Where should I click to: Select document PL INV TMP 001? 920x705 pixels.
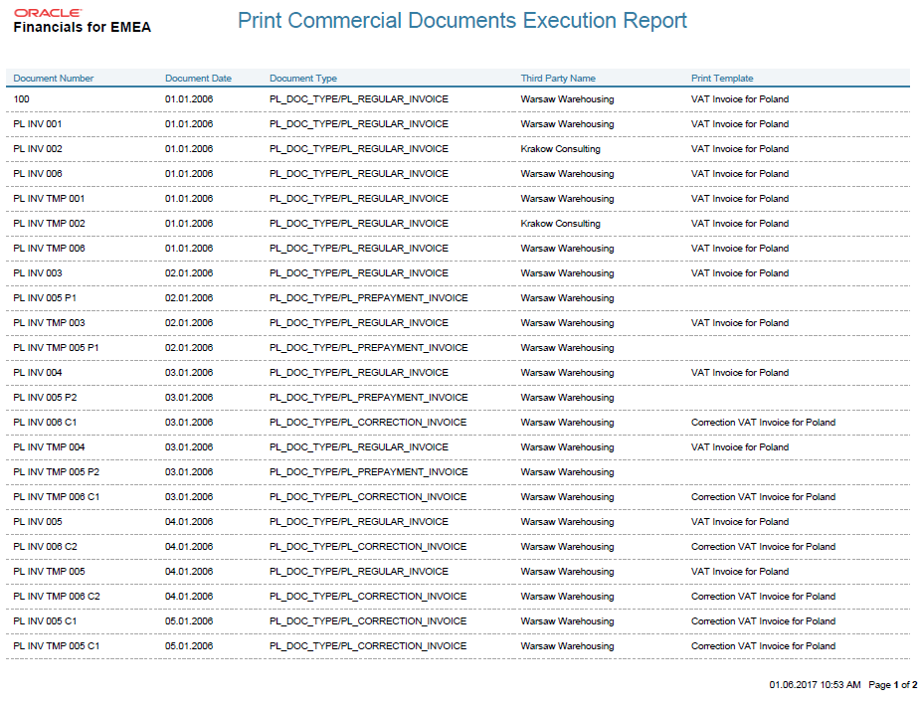[x=49, y=199]
